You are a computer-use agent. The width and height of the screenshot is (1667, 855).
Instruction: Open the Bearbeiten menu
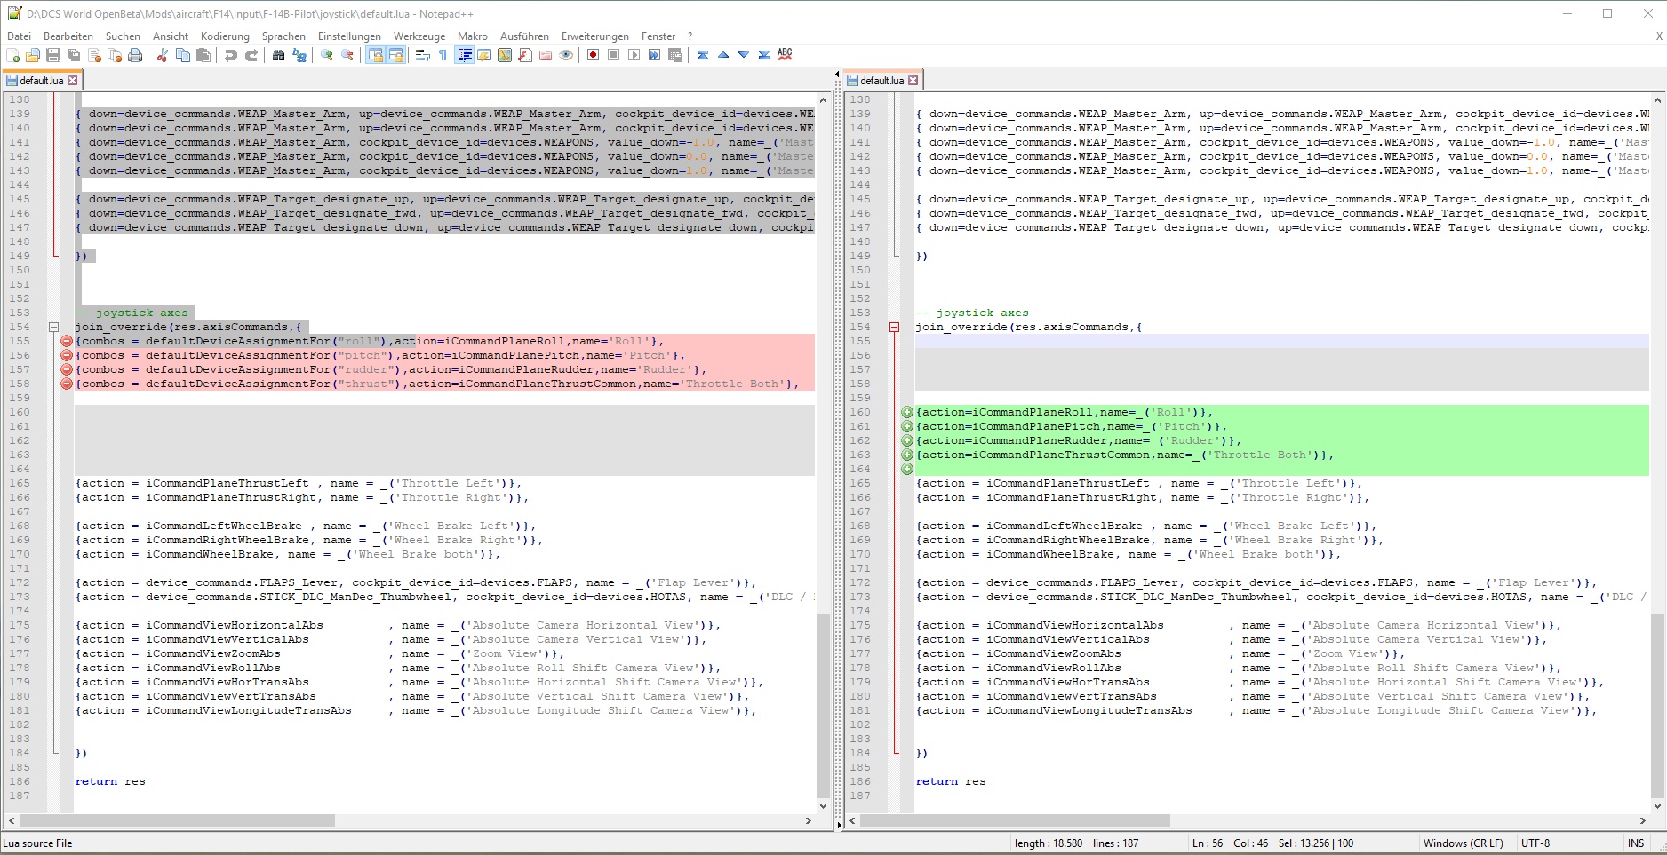coord(68,36)
